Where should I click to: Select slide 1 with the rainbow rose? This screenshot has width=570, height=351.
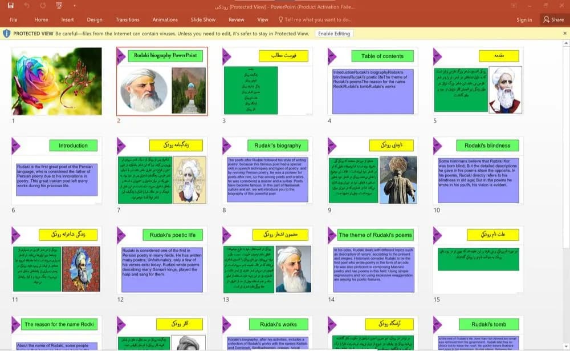tap(56, 81)
